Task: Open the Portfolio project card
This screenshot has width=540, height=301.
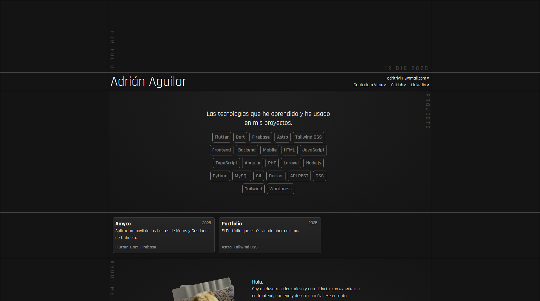Action: pos(270,235)
